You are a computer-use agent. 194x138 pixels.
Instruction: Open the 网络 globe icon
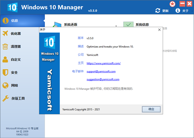[x=5, y=85]
